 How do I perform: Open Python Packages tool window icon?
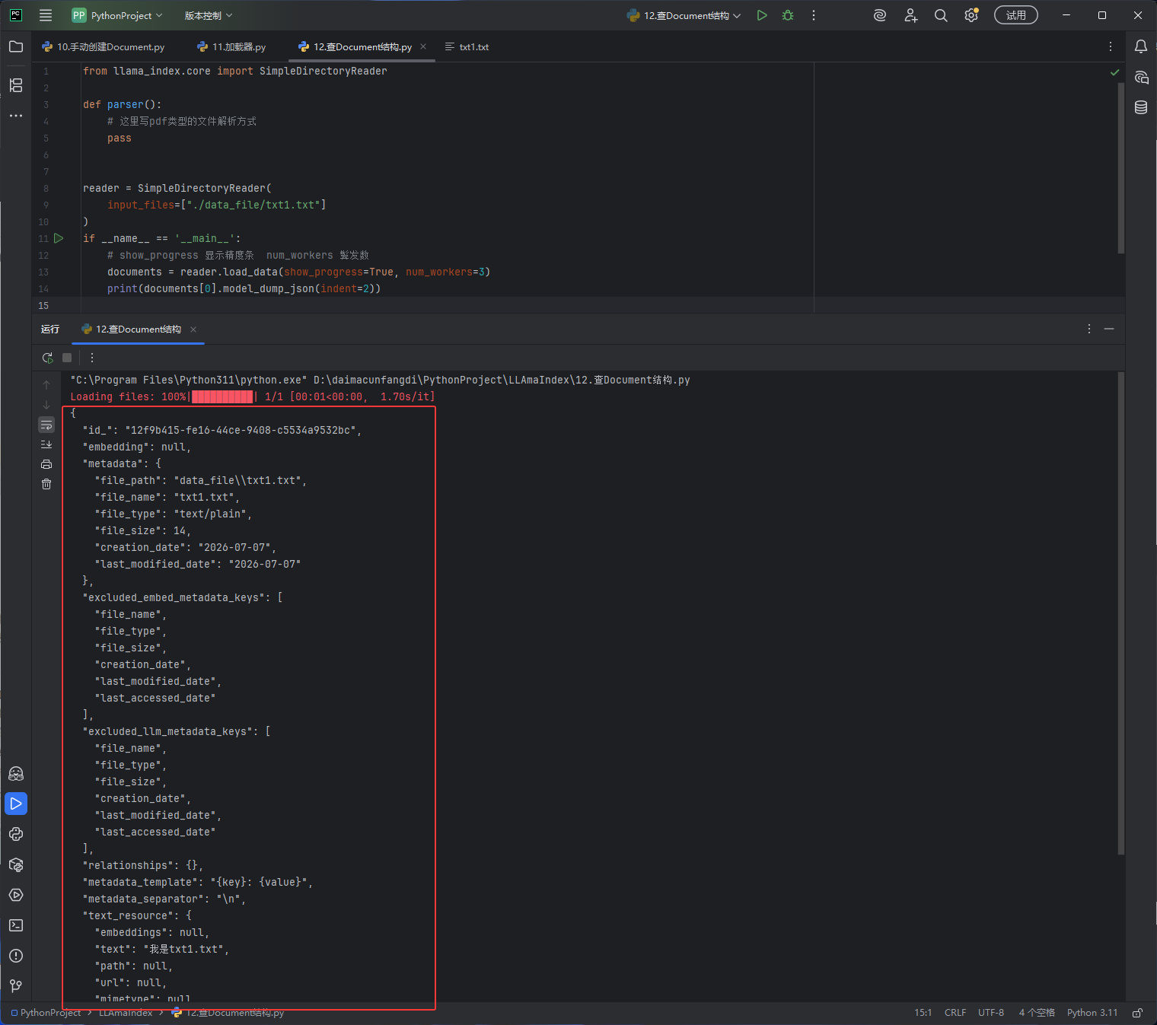(16, 864)
